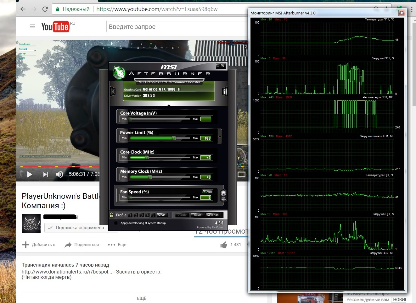
Task: Click the Core Voltage value box
Action: click(206, 119)
